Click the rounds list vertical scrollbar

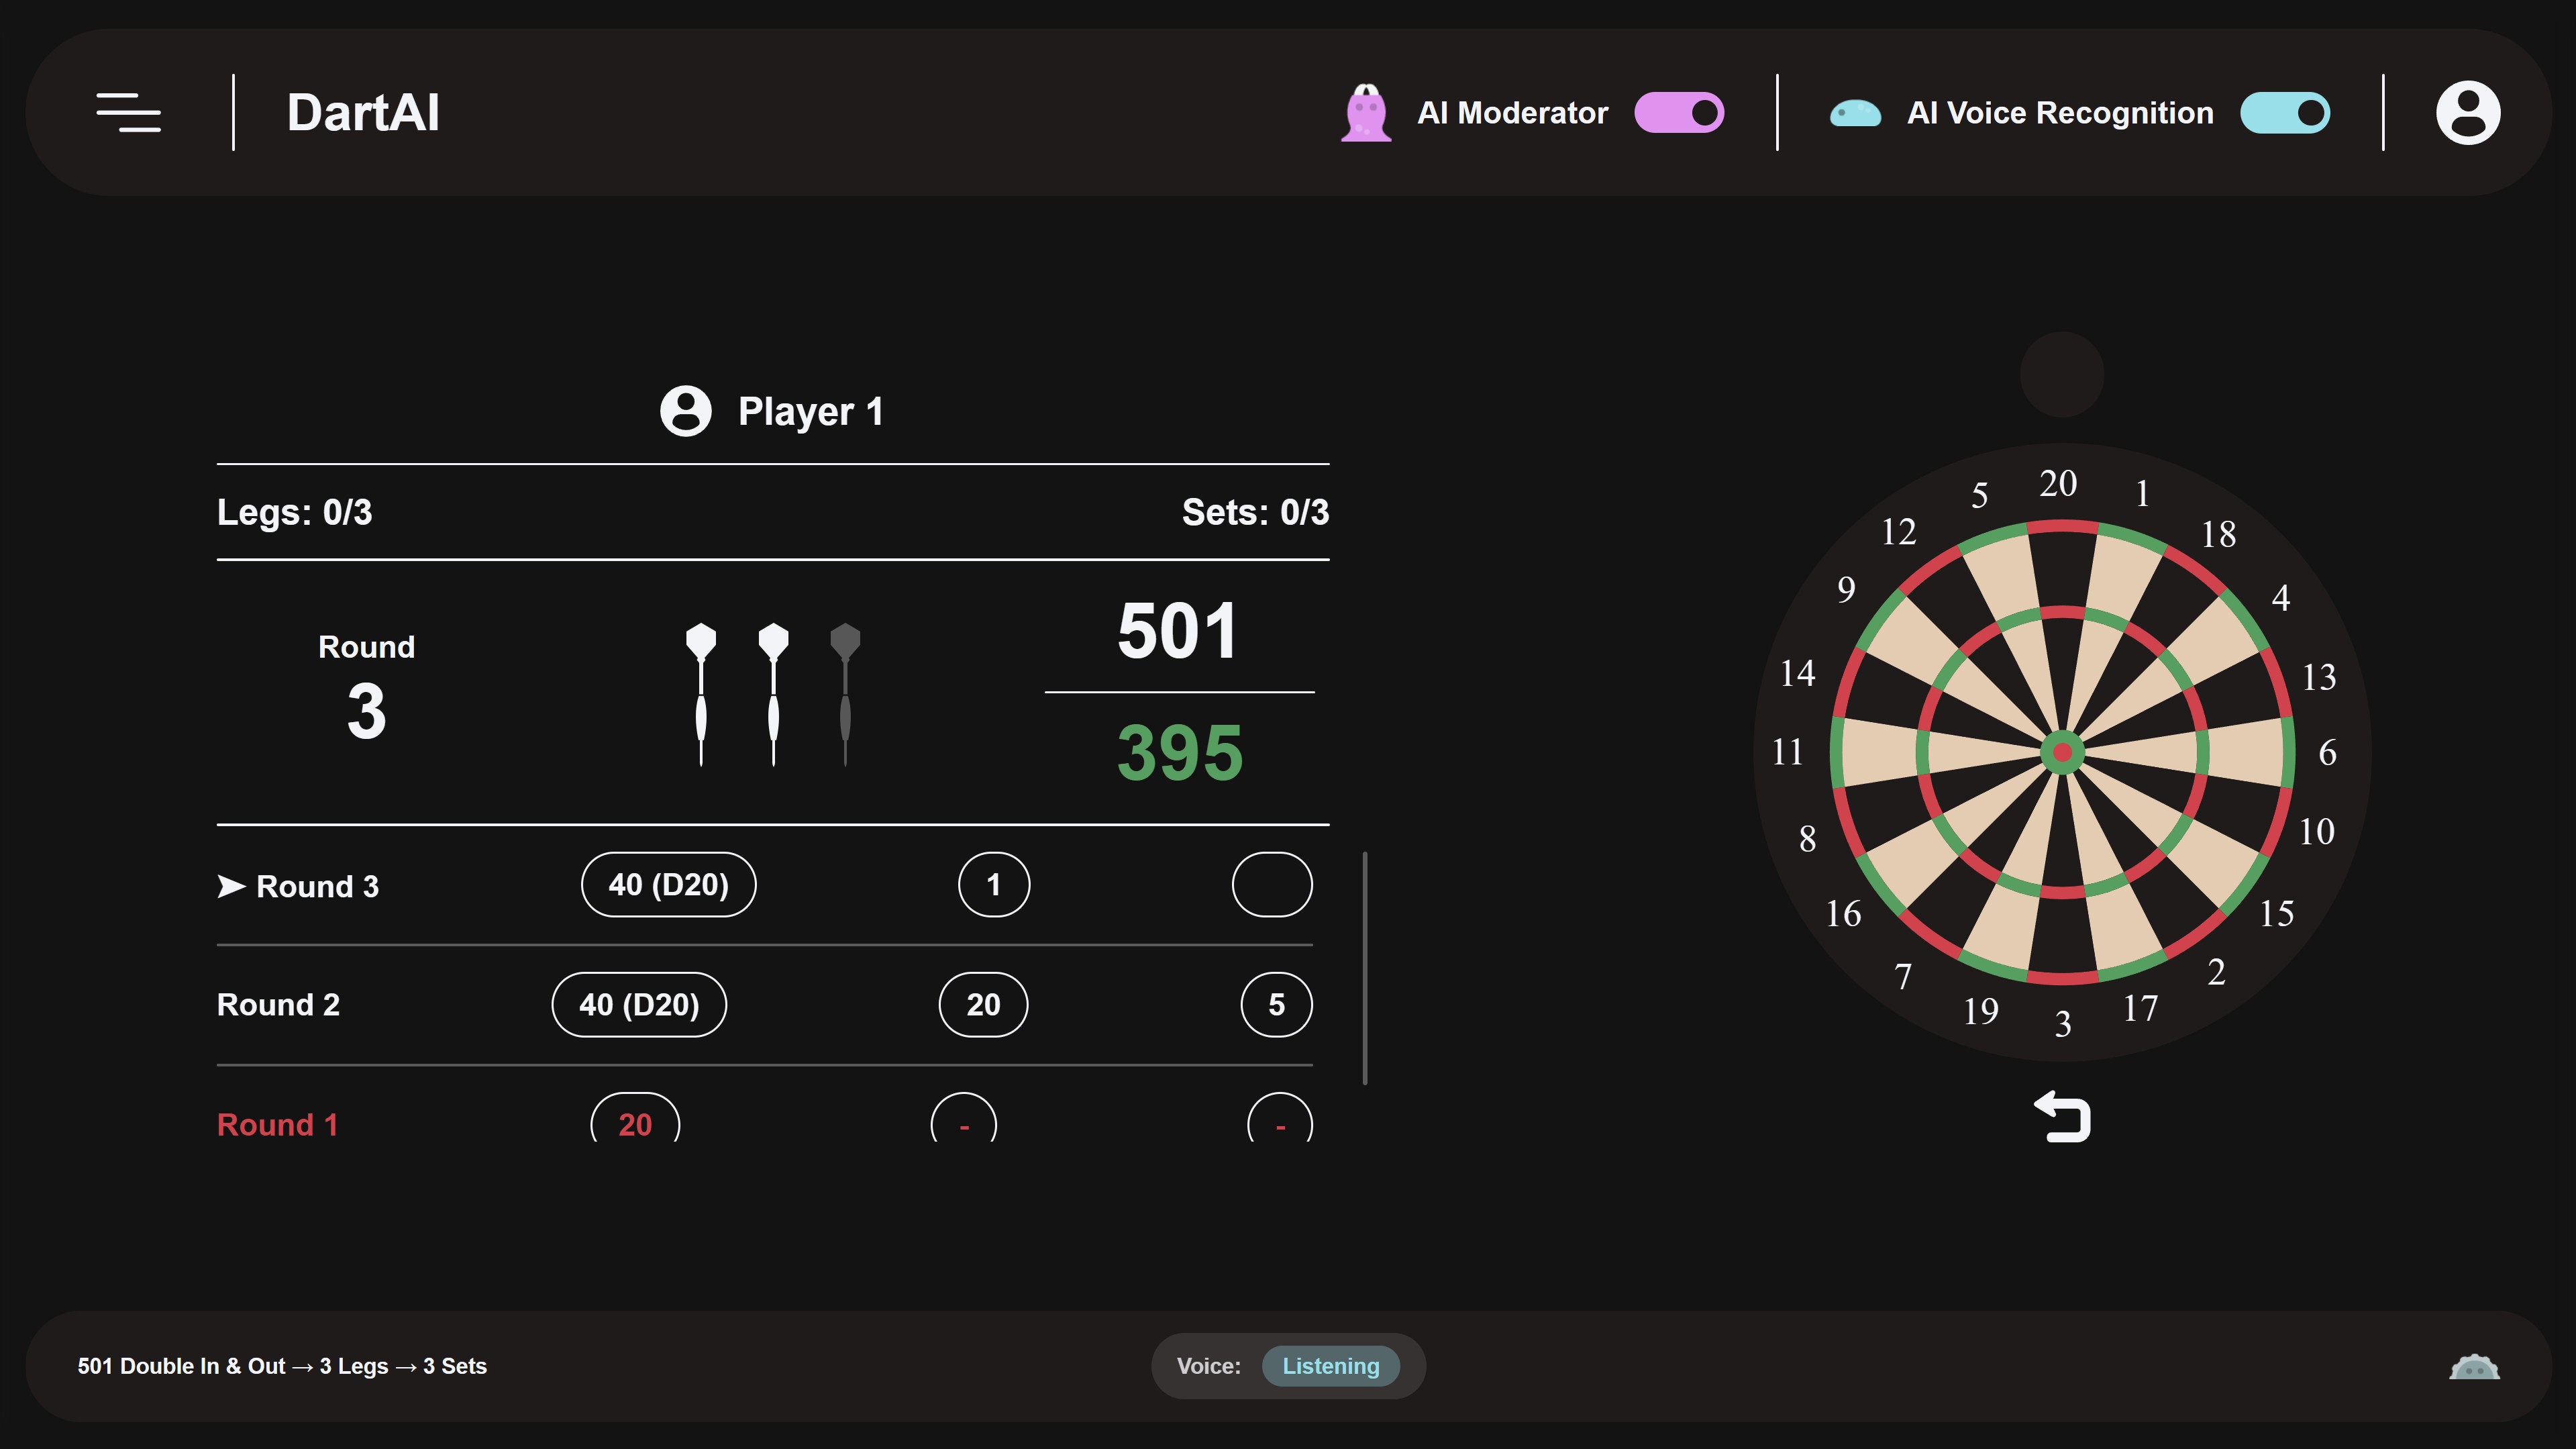click(1365, 968)
